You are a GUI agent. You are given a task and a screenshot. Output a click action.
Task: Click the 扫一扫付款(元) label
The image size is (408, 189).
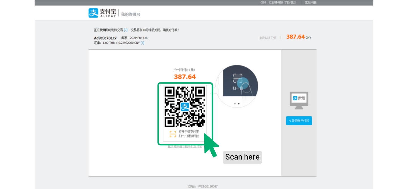(x=184, y=70)
